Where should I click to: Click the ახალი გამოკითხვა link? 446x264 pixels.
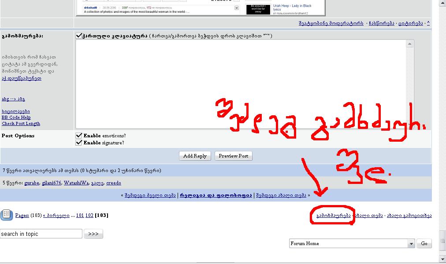409,216
